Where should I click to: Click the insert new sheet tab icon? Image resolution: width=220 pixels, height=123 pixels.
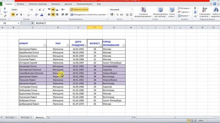click(x=48, y=117)
